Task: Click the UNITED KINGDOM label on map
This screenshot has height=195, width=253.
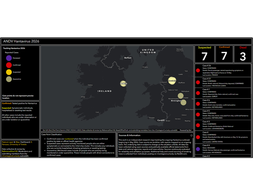Action: (x=148, y=51)
